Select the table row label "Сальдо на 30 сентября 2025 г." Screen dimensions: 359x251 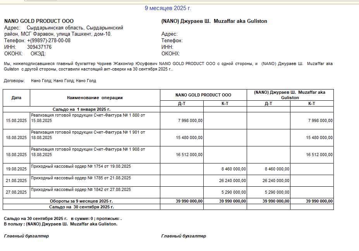[x=81, y=207]
